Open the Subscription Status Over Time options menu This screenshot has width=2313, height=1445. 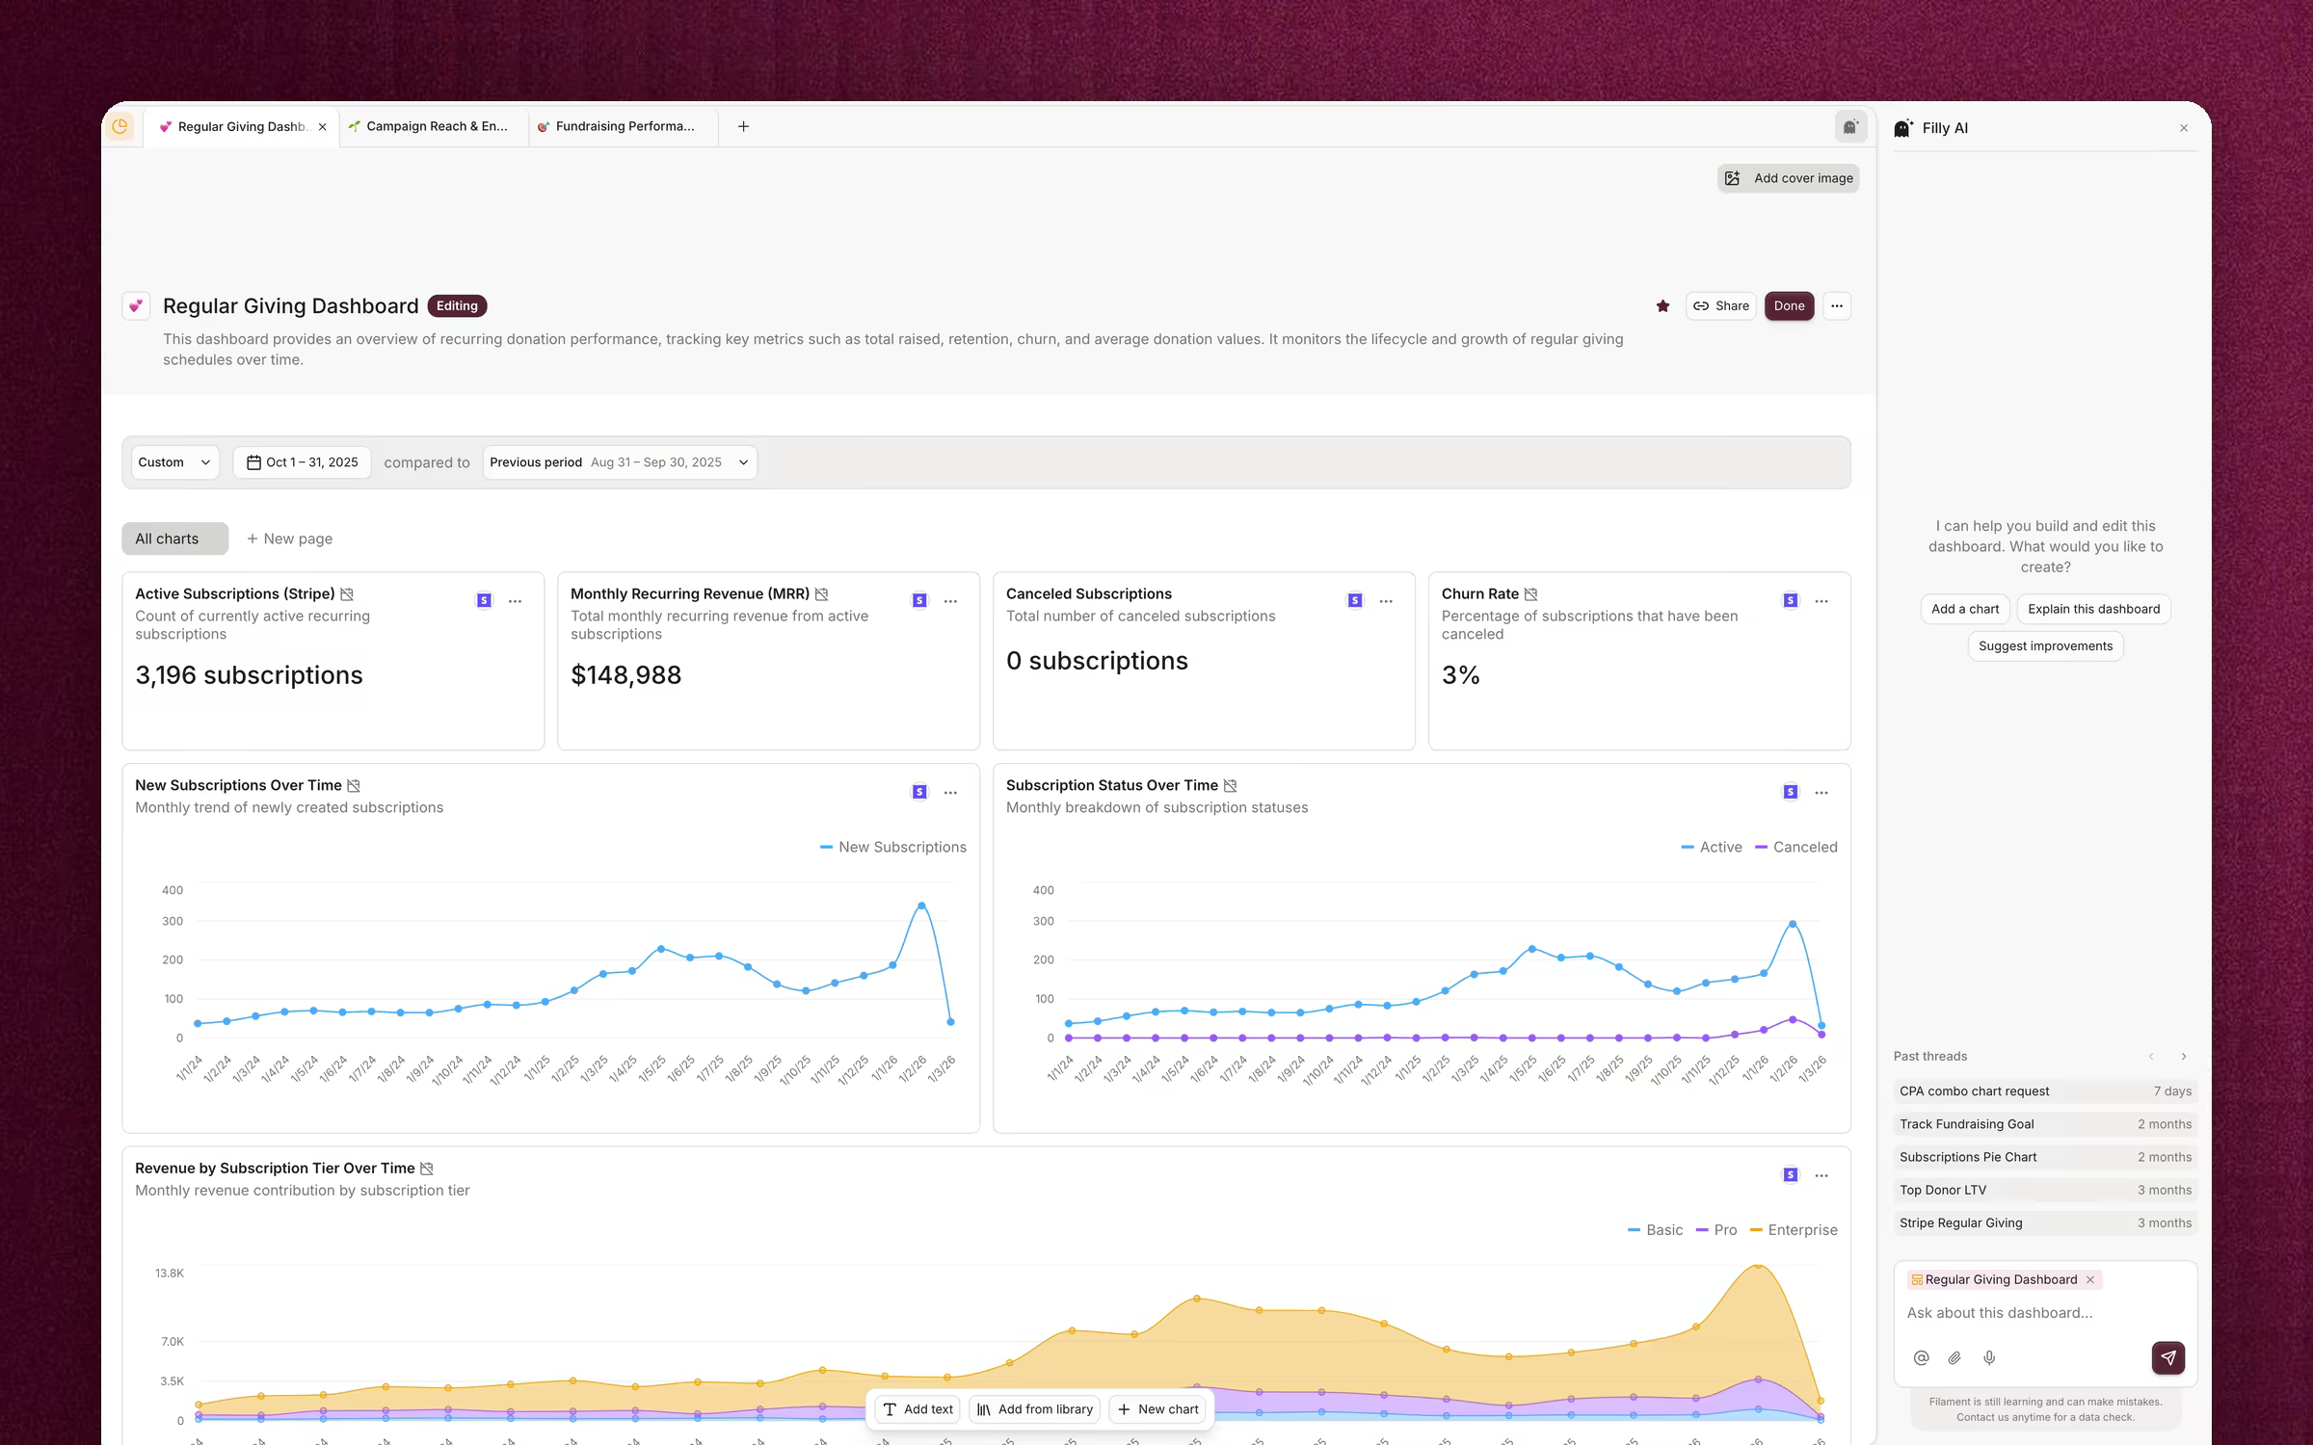[1821, 793]
